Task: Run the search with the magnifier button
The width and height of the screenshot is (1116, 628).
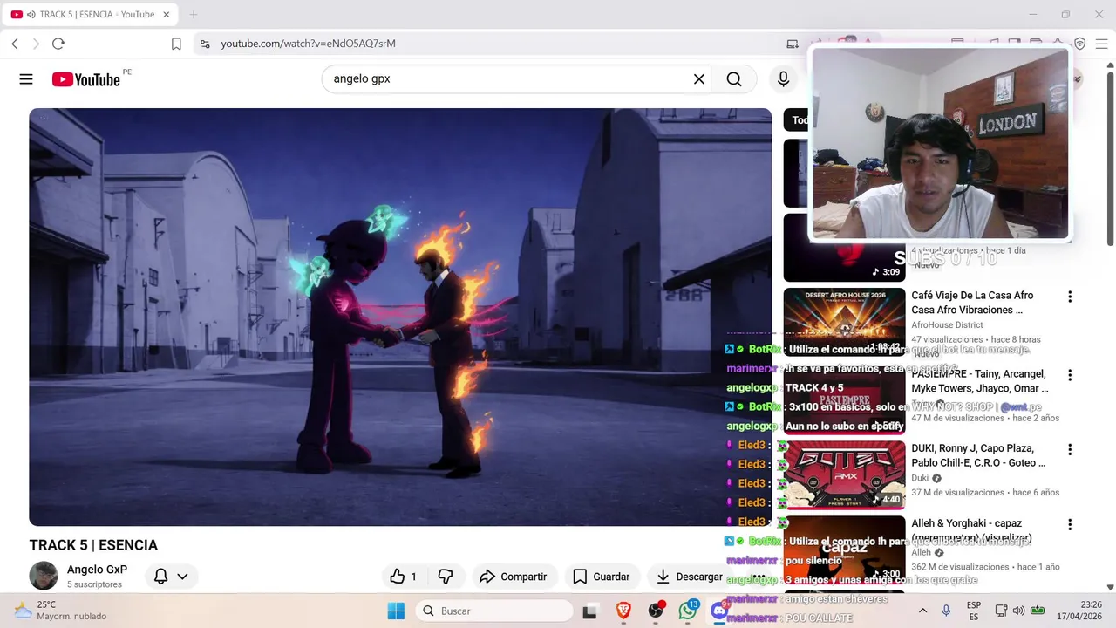Action: point(734,79)
